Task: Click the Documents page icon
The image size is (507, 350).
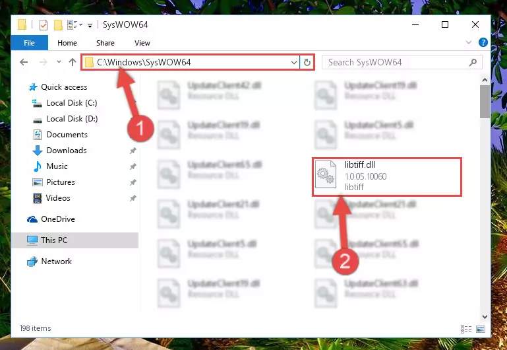Action: click(x=38, y=135)
